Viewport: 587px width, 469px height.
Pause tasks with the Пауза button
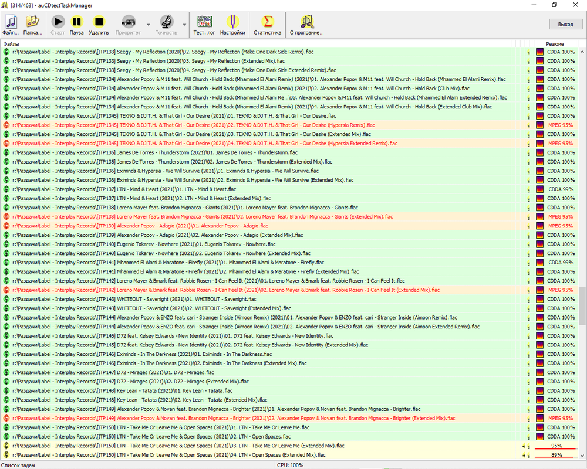pos(76,25)
